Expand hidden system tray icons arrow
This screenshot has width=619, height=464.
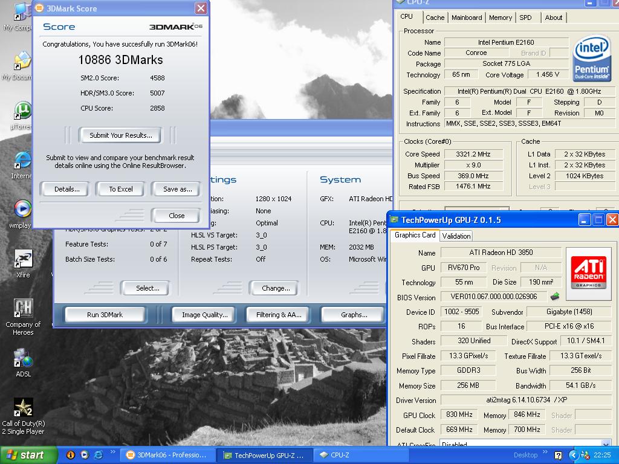pos(574,456)
